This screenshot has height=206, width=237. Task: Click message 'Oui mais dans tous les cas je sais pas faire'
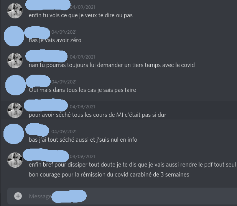coord(82,90)
